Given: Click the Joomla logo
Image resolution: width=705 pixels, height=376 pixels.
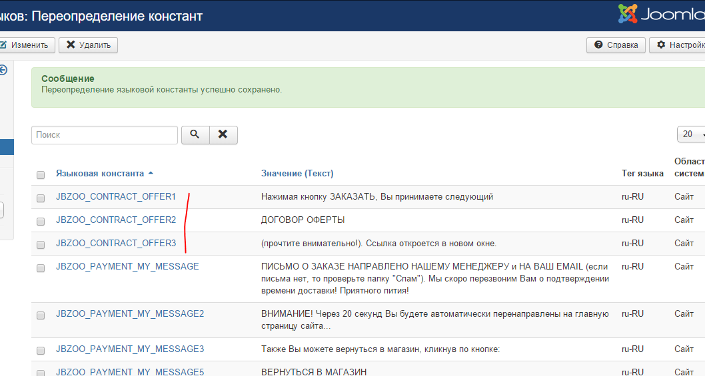Looking at the screenshot, I should [x=660, y=15].
